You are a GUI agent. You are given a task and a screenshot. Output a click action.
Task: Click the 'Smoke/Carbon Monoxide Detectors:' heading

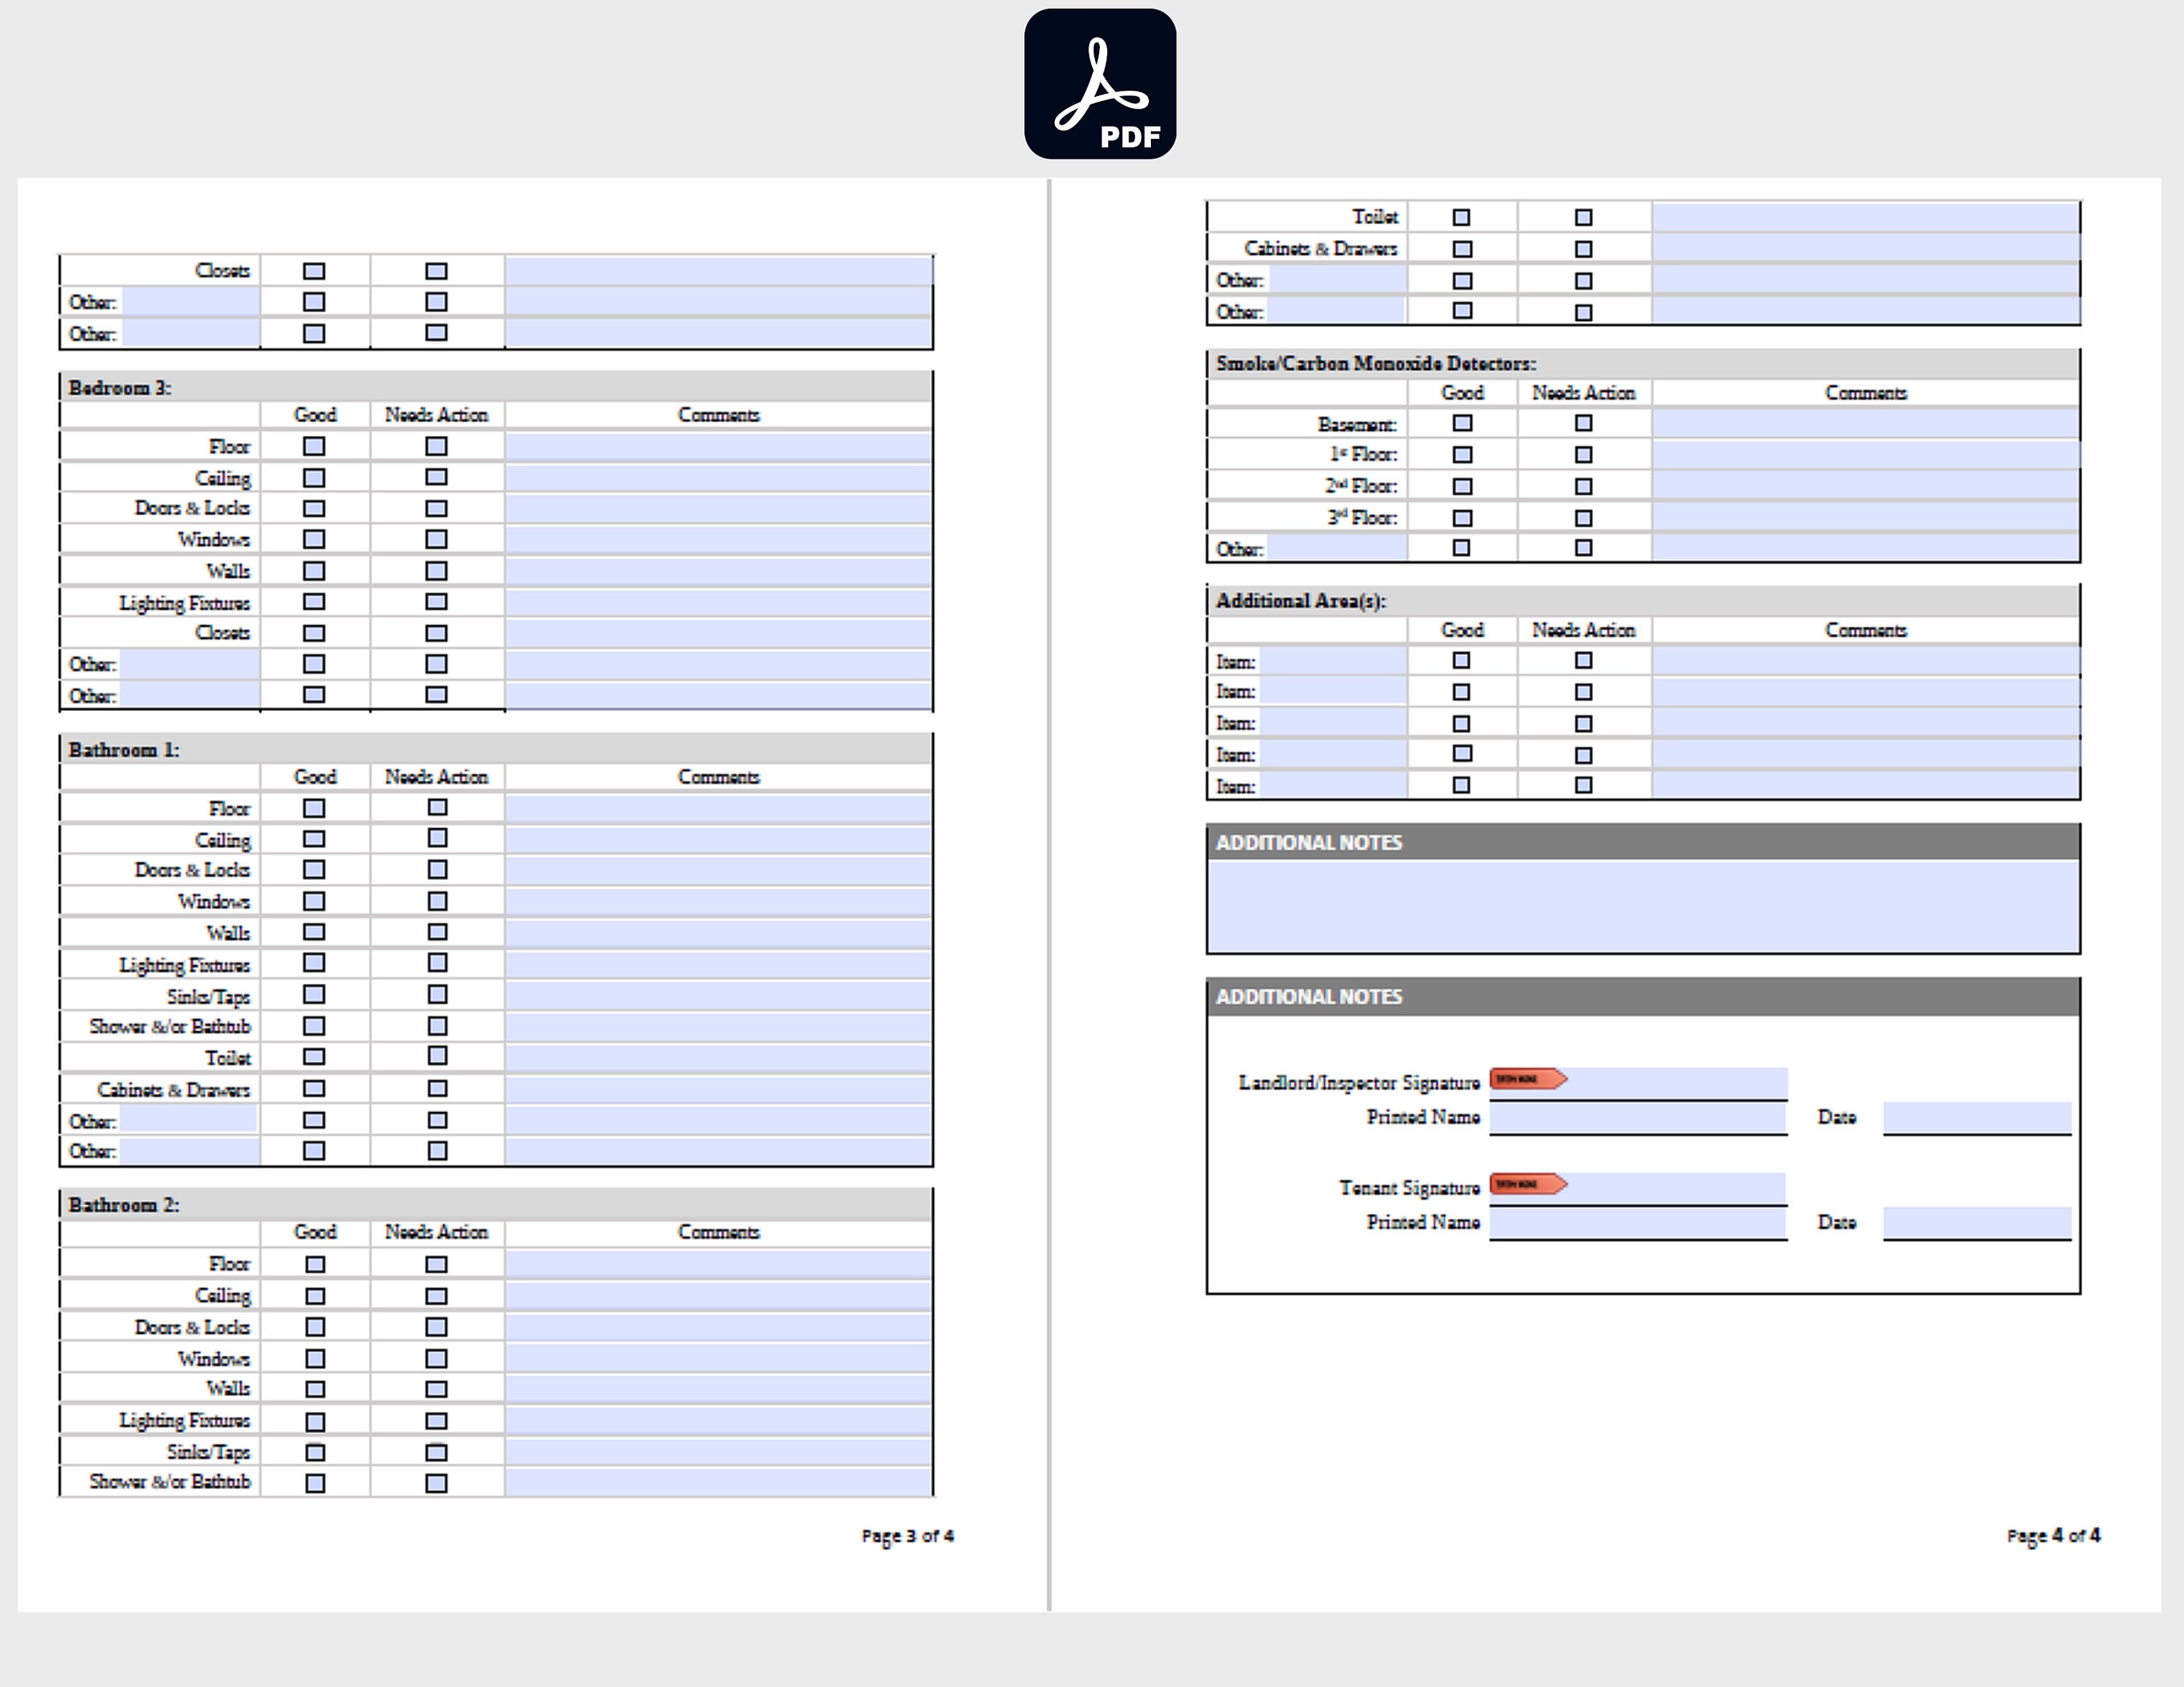pyautogui.click(x=1376, y=364)
